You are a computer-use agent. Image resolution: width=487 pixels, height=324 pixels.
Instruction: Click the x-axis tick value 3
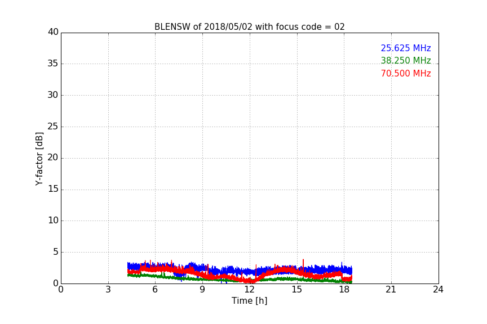pos(108,290)
